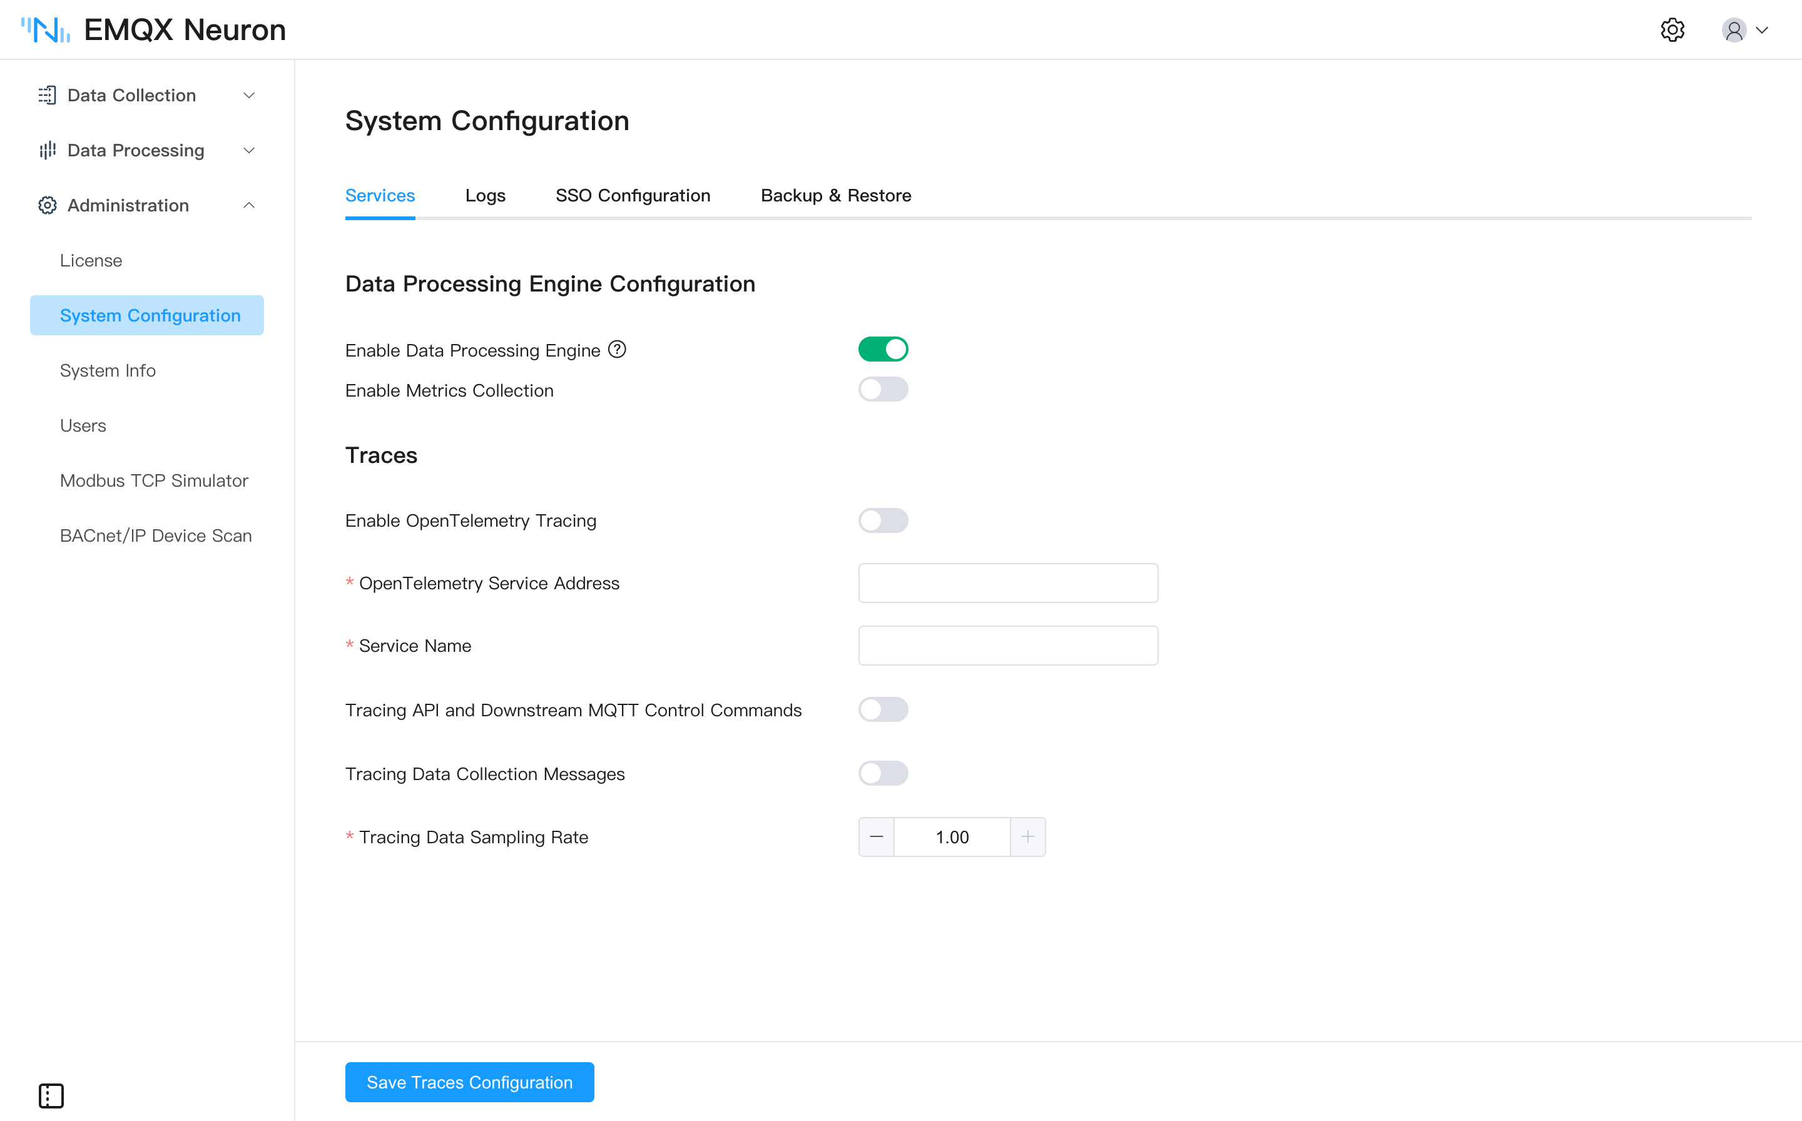
Task: Click the System Configuration page title
Action: pyautogui.click(x=487, y=121)
